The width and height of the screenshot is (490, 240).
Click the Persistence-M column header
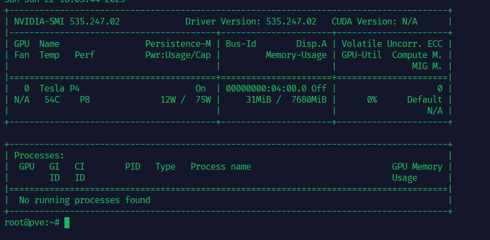coord(178,44)
